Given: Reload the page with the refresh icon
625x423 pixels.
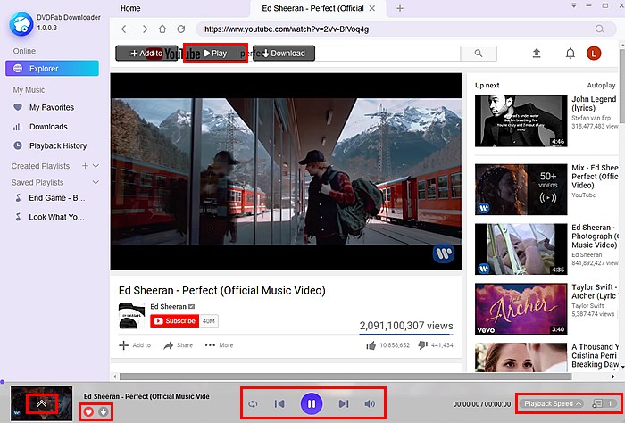Looking at the screenshot, I should [181, 29].
